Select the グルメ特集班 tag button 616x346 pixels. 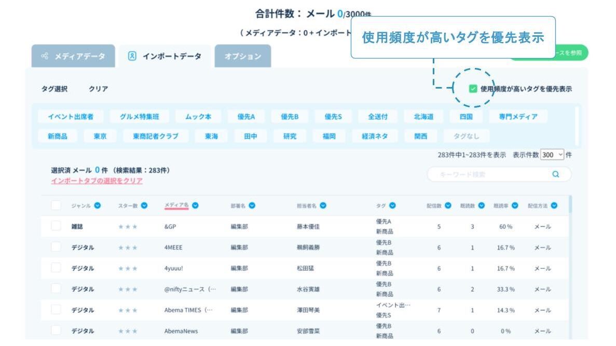coord(140,117)
